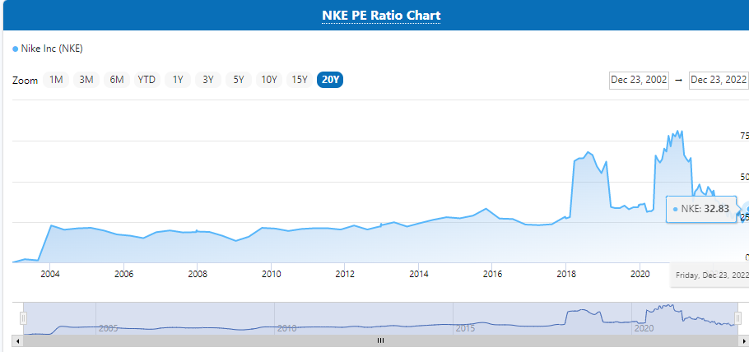The width and height of the screenshot is (749, 352).
Task: Click the 2004 x-axis label
Action: click(x=50, y=274)
